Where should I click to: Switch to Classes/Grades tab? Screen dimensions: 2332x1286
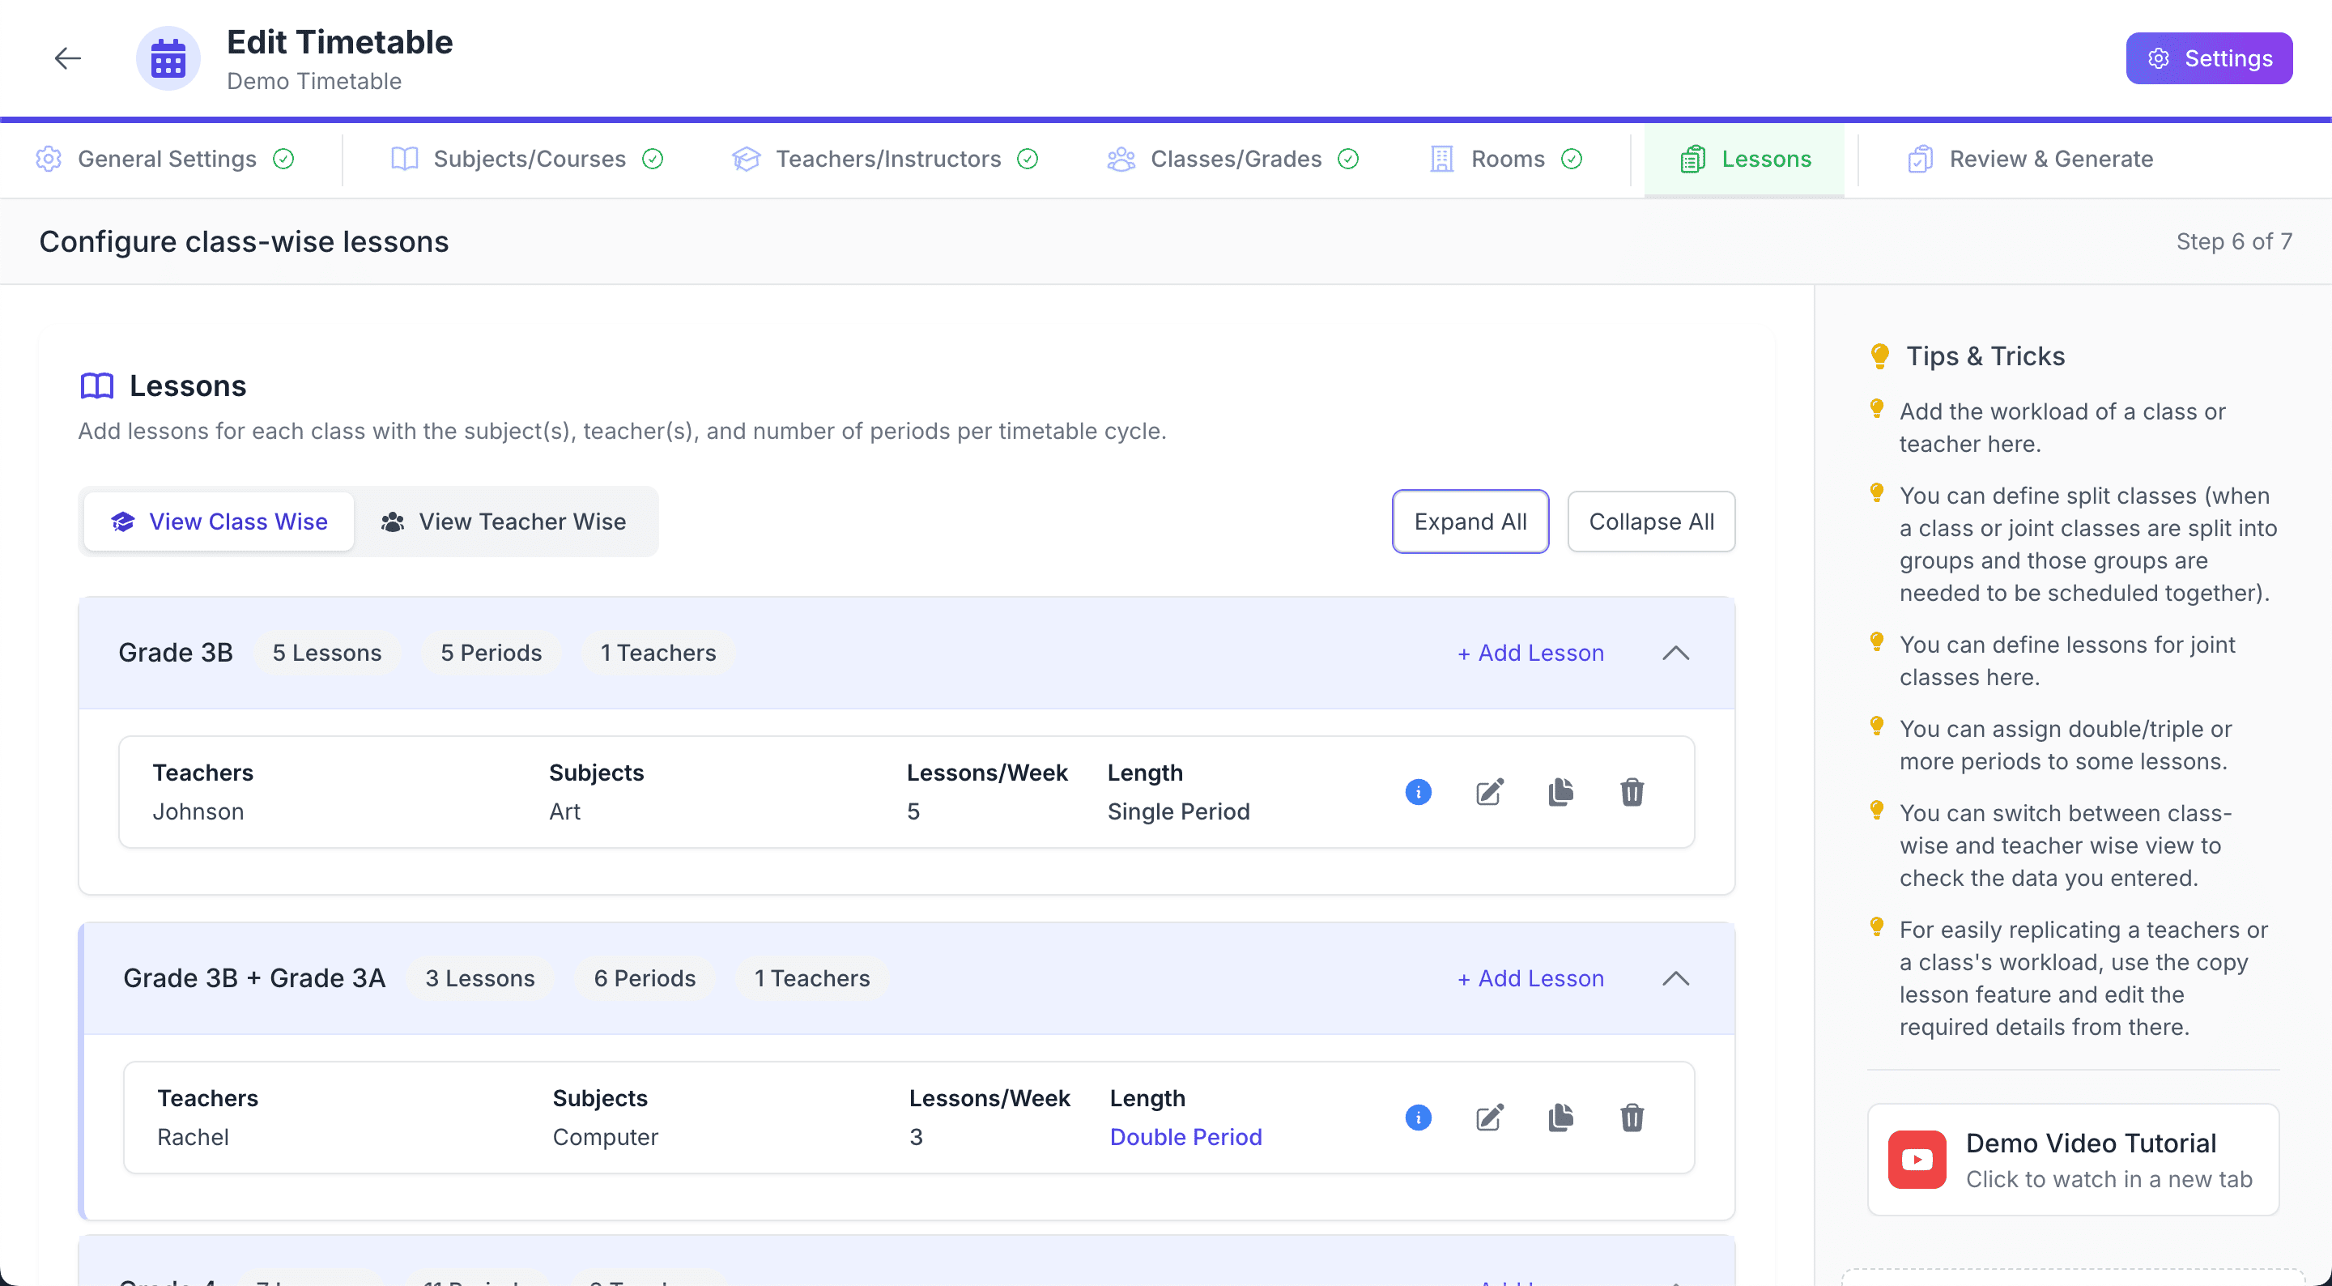[x=1232, y=160]
